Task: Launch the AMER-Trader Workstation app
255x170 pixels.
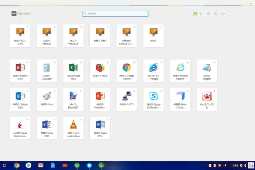Action: (20, 128)
